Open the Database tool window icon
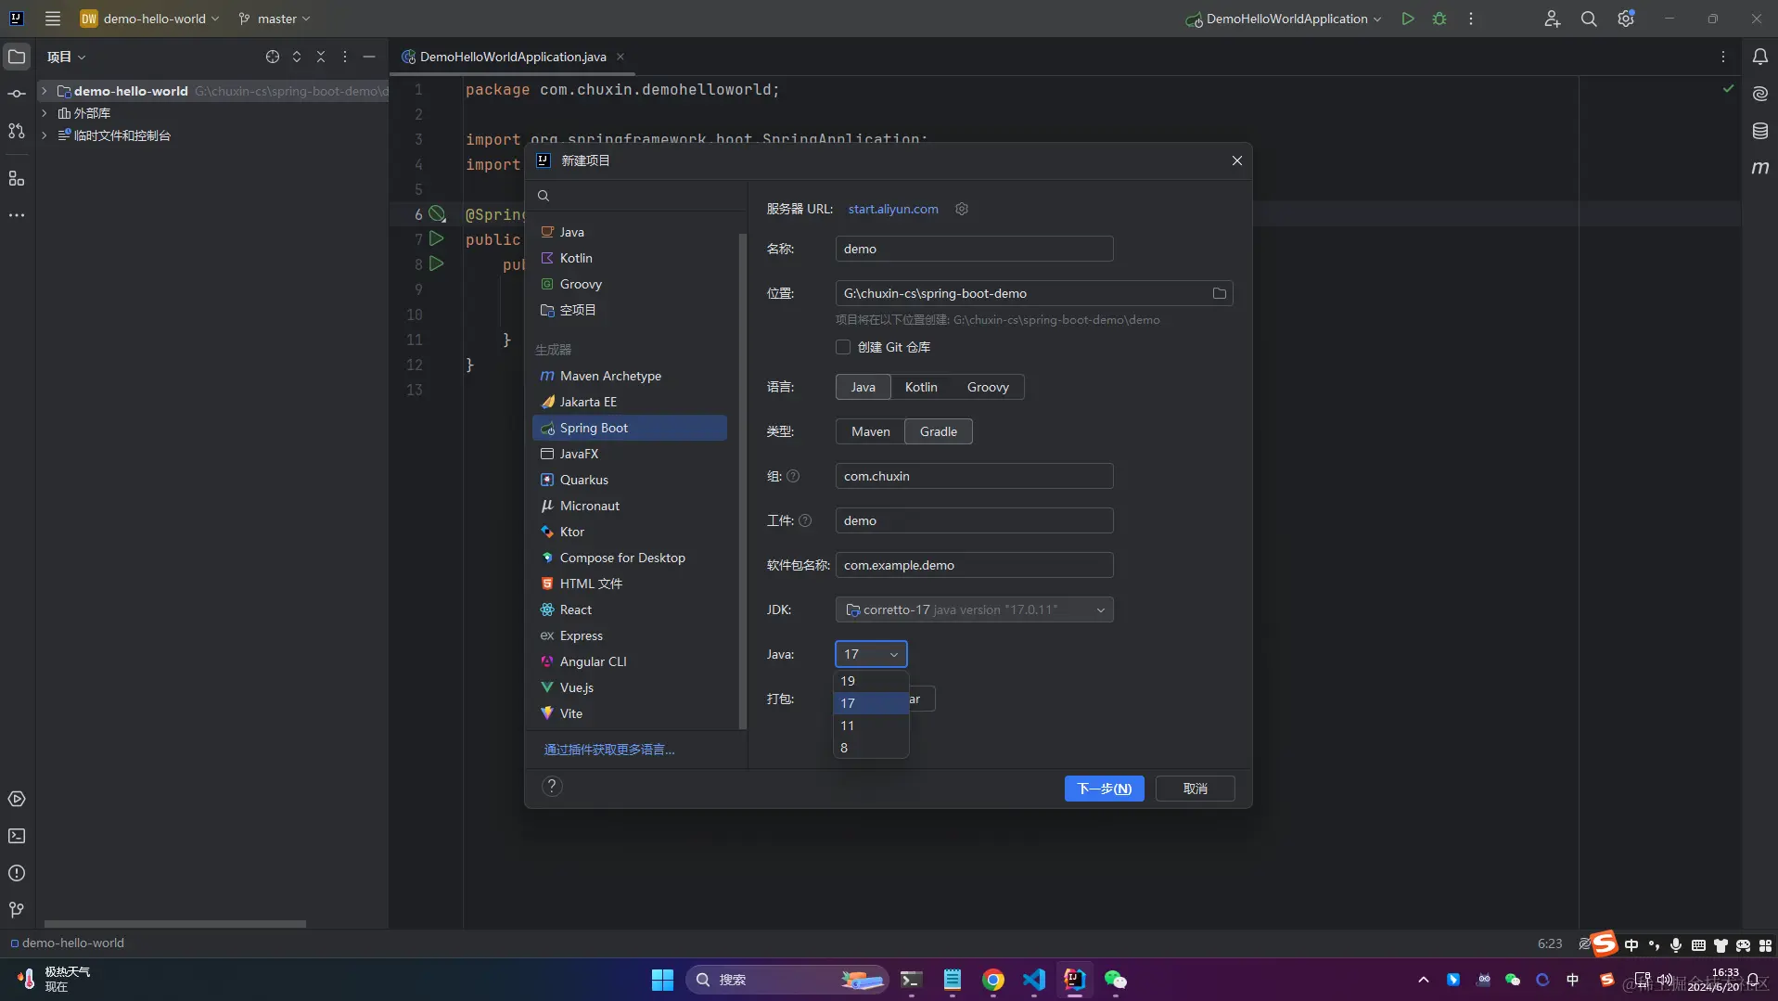Screen dimensions: 1778x1001 [x=1759, y=131]
